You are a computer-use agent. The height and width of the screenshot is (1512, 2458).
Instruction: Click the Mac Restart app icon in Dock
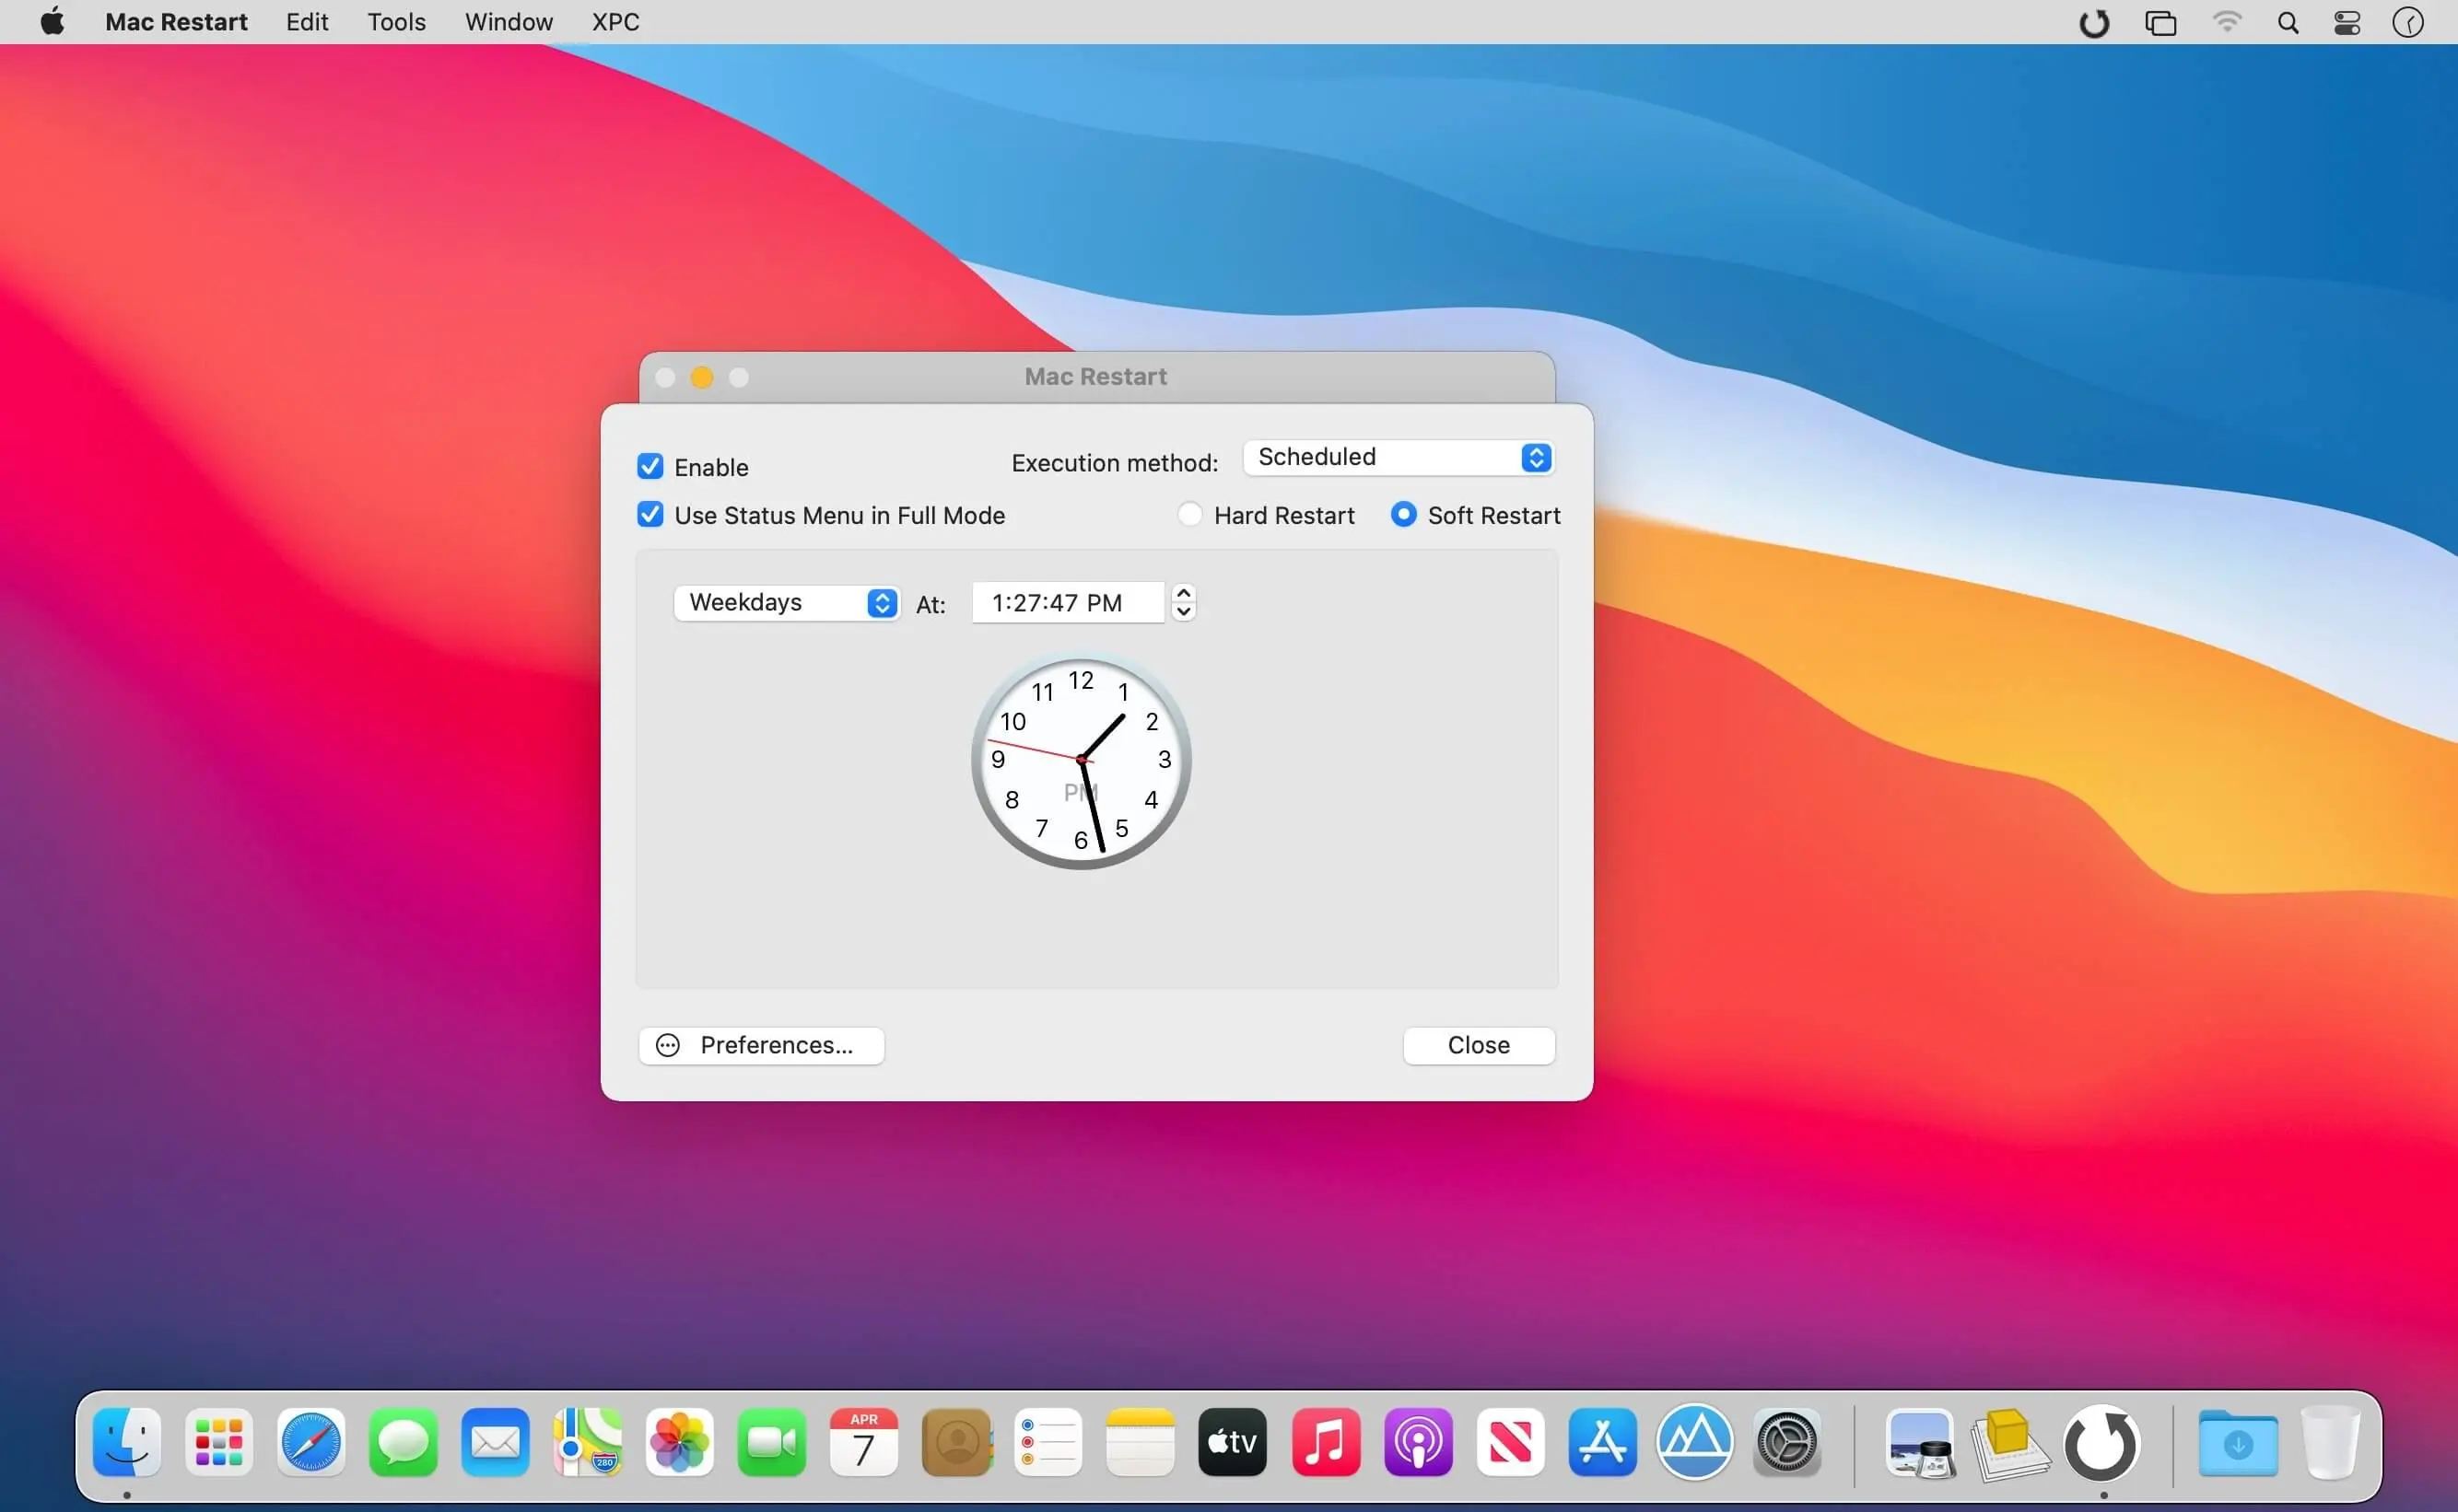tap(2101, 1442)
